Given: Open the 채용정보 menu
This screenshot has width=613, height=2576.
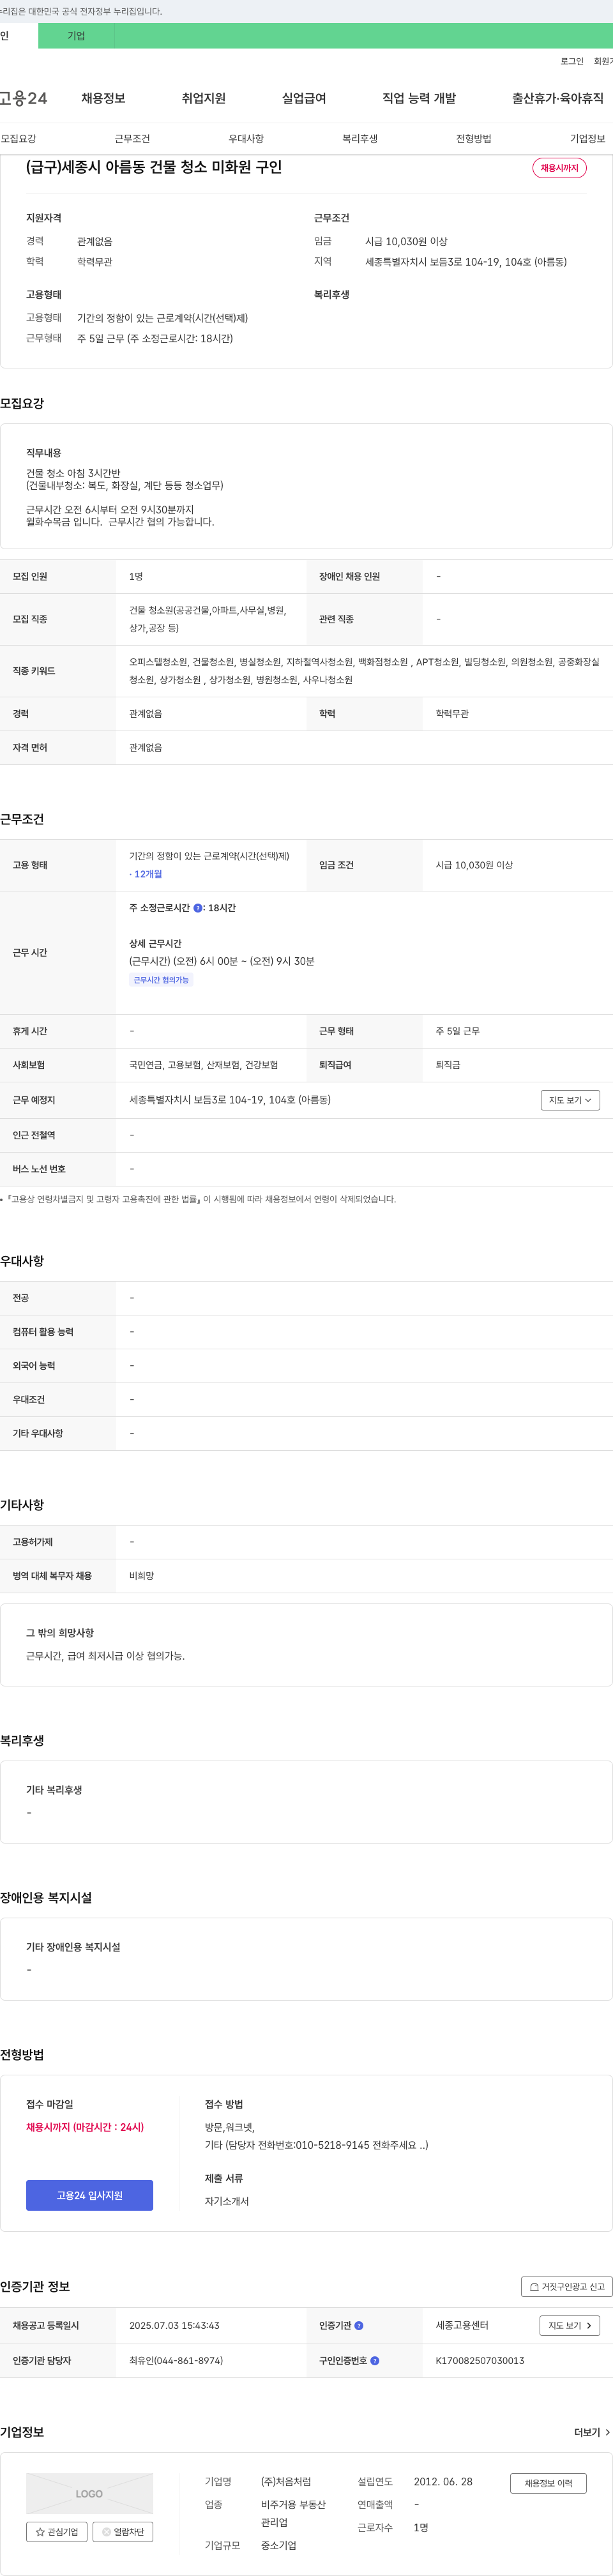Looking at the screenshot, I should 103,98.
